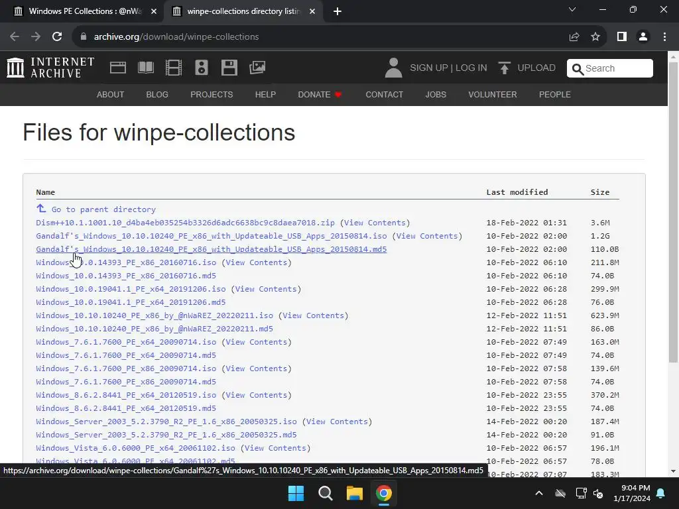Open Chrome three-dot menu
Image resolution: width=679 pixels, height=509 pixels.
(664, 37)
